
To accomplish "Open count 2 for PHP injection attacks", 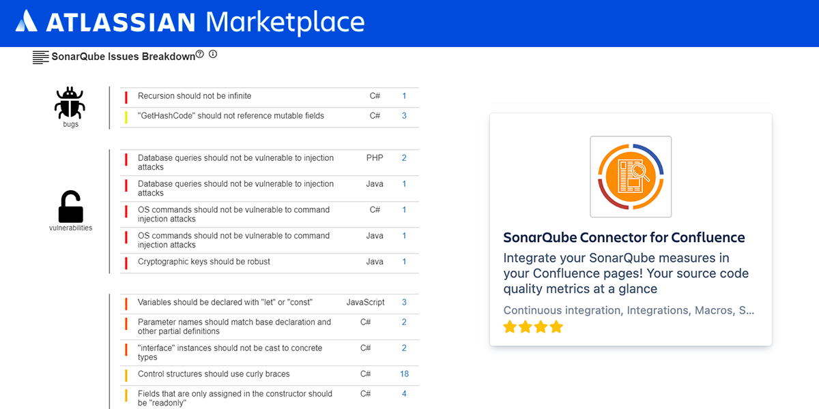I will click(x=404, y=158).
